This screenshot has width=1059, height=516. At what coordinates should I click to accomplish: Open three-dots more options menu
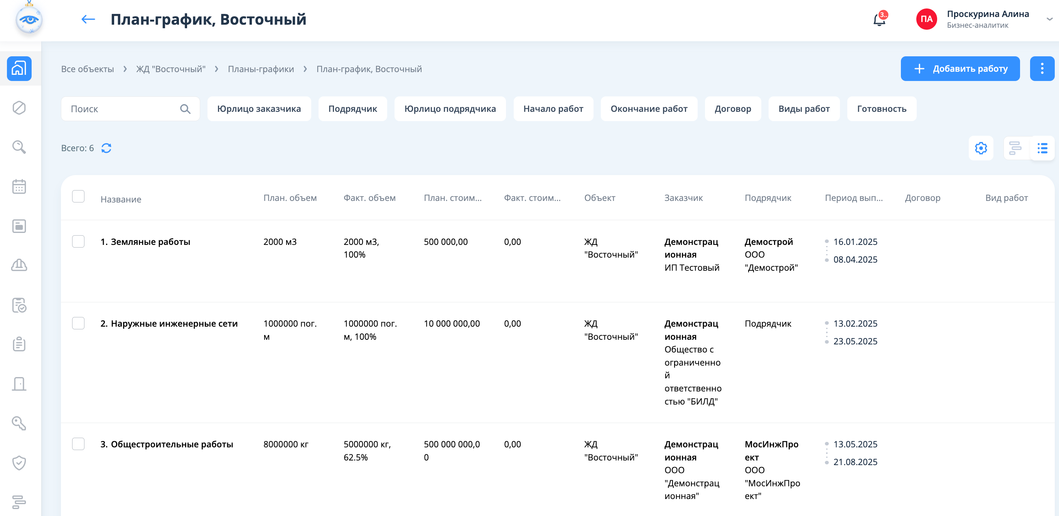pos(1042,69)
